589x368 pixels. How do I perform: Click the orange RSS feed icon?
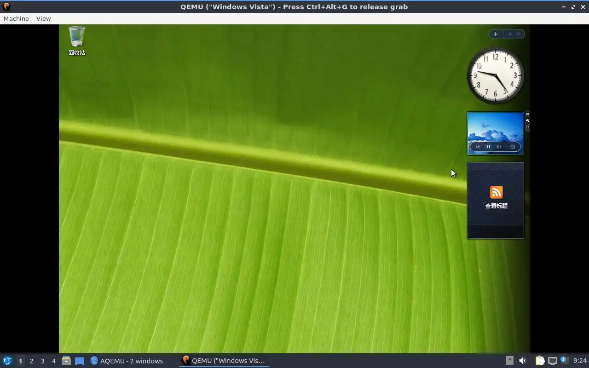click(497, 192)
